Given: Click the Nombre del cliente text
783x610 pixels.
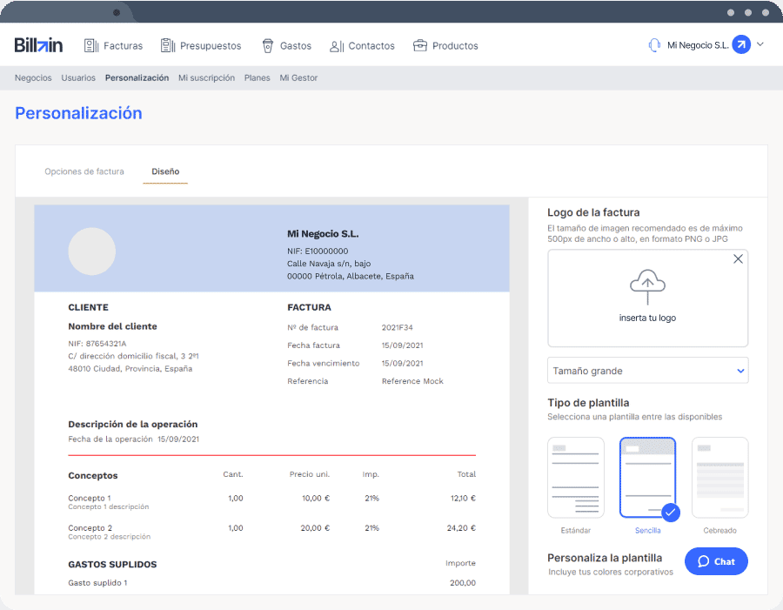Looking at the screenshot, I should tap(112, 326).
